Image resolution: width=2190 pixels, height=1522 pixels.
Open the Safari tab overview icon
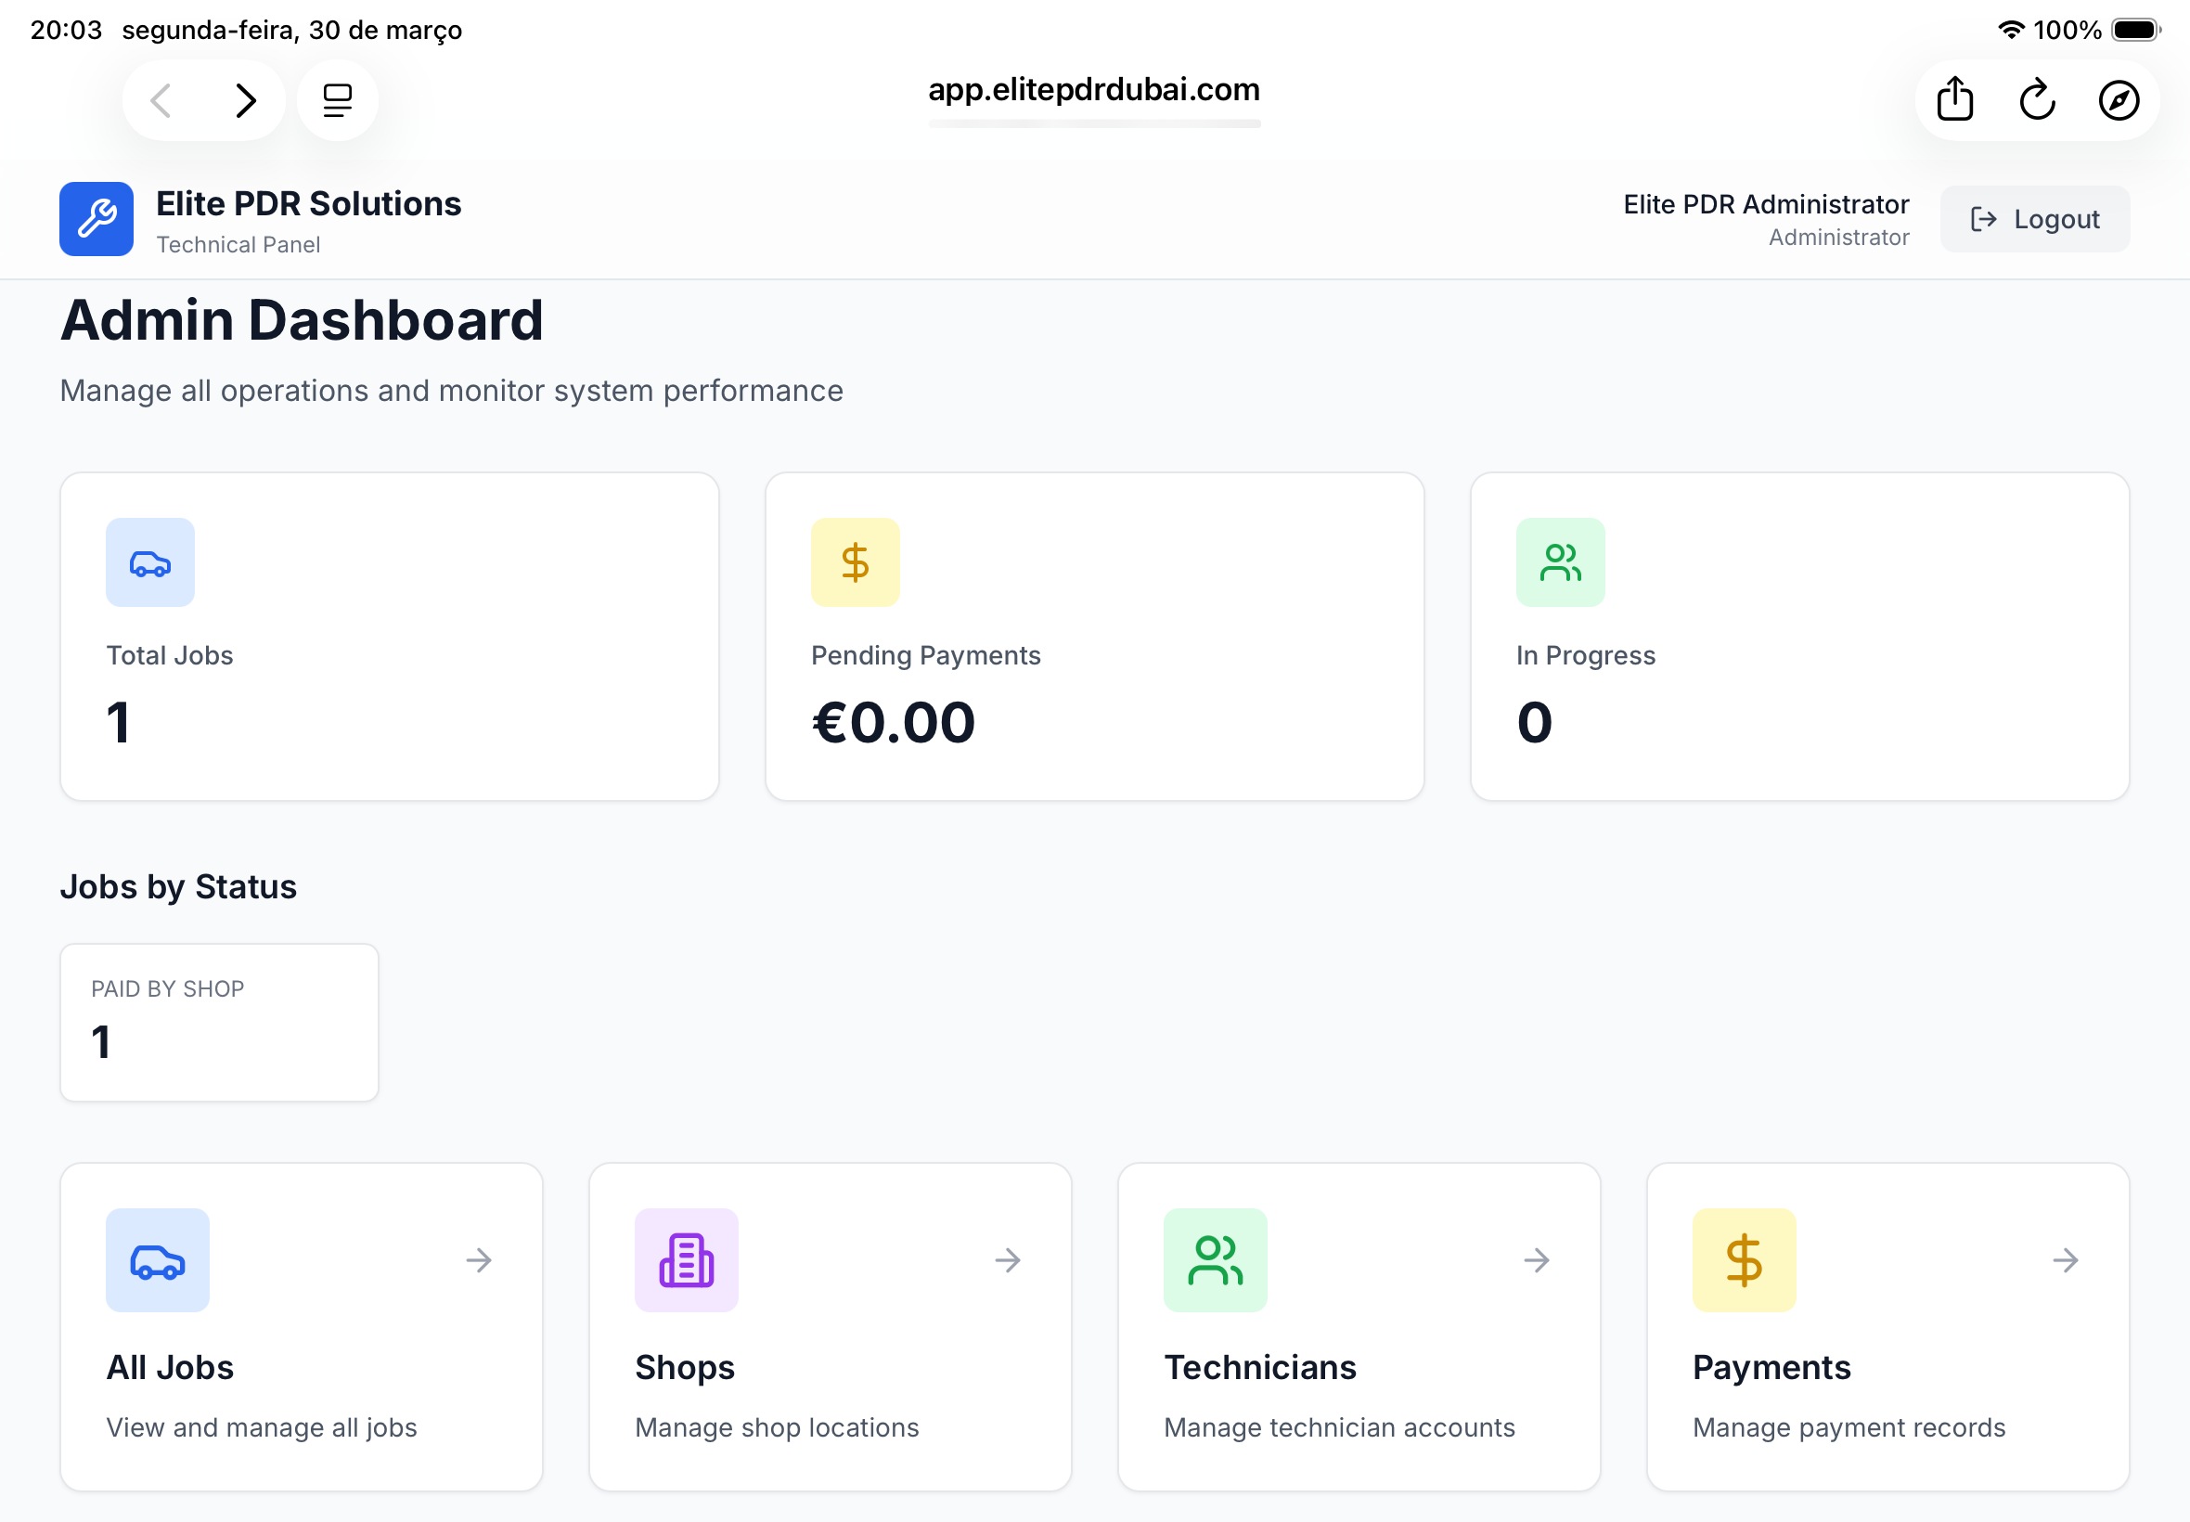coord(338,99)
